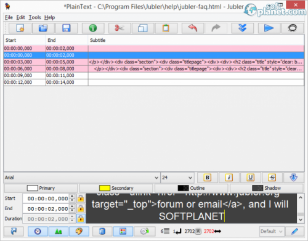Apply strikethrough with the S icon
This screenshot has width=308, height=241.
(272, 178)
